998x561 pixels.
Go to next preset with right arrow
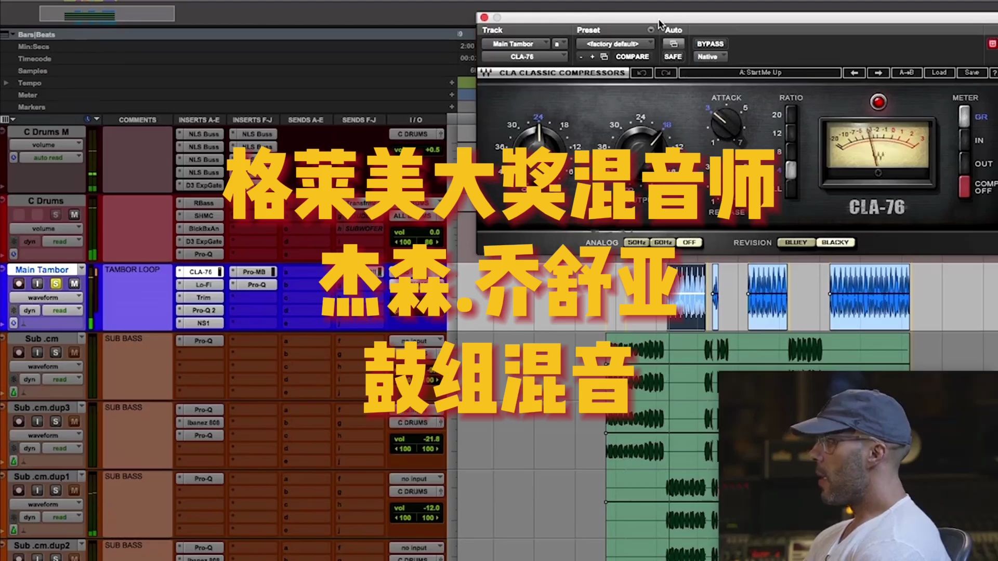[878, 73]
